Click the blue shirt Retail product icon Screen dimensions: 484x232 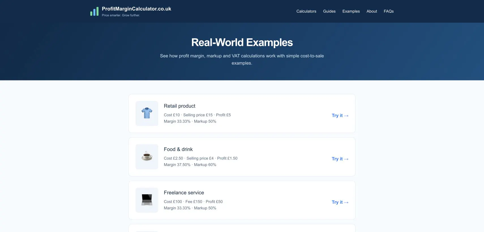coord(147,113)
